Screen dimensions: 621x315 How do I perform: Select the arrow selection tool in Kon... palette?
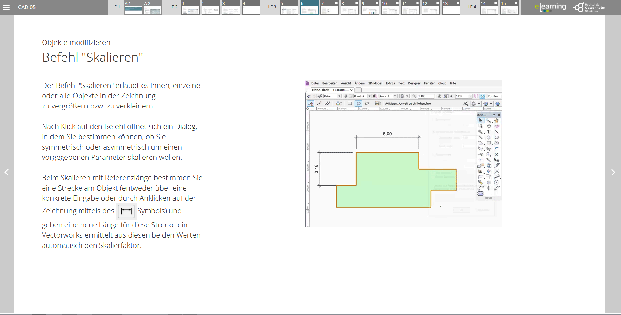pos(480,121)
